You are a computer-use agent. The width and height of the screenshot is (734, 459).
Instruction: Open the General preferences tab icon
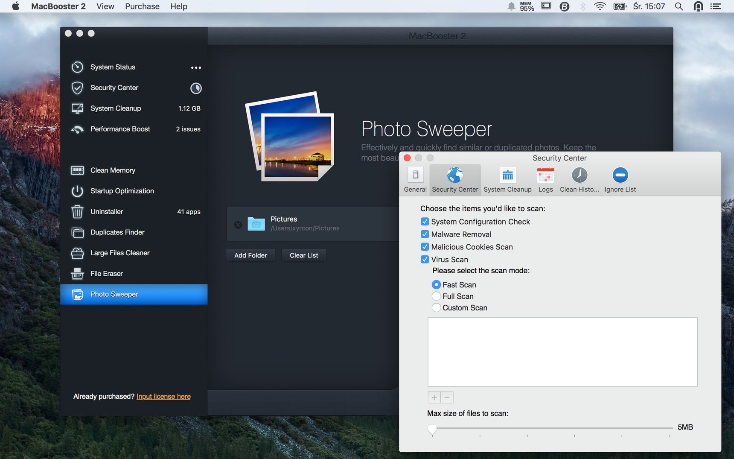(x=415, y=175)
